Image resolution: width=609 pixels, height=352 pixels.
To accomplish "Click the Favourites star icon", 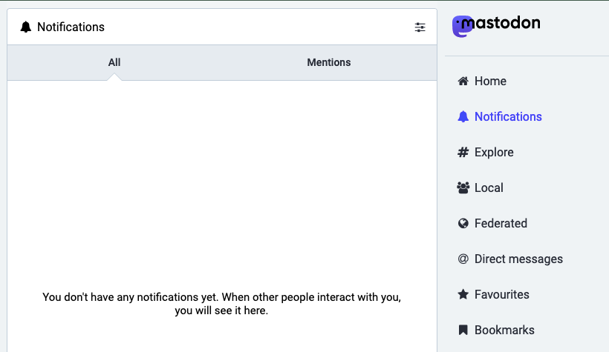I will pyautogui.click(x=463, y=295).
